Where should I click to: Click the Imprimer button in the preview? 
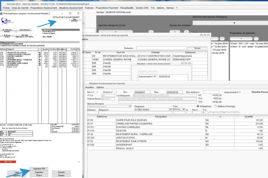(x=39, y=172)
